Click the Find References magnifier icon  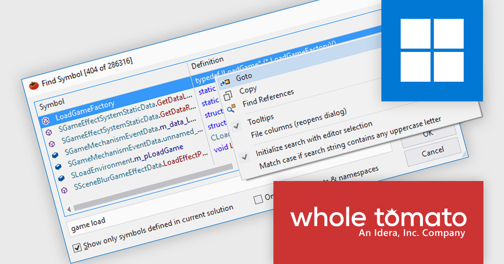coord(232,109)
